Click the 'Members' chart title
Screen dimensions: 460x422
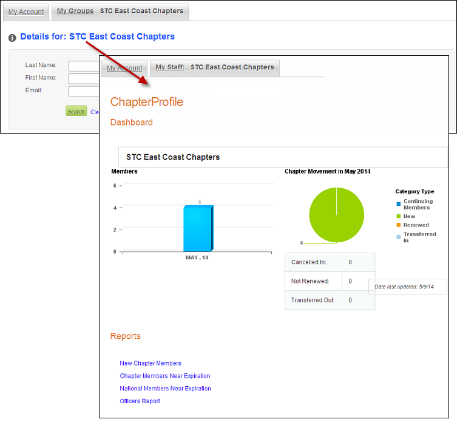124,171
